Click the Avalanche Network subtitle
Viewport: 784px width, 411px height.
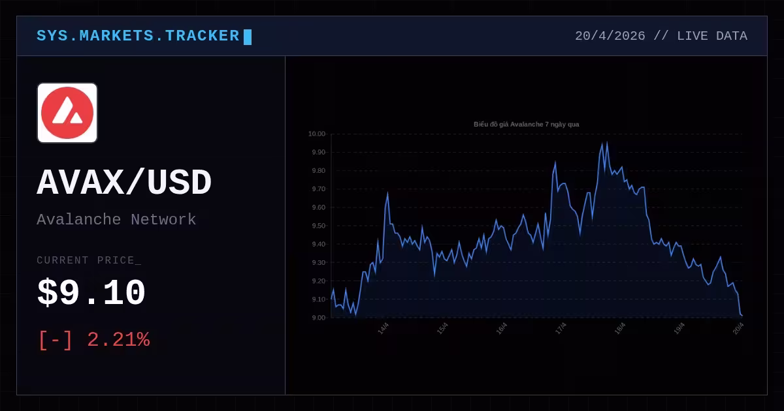point(116,219)
